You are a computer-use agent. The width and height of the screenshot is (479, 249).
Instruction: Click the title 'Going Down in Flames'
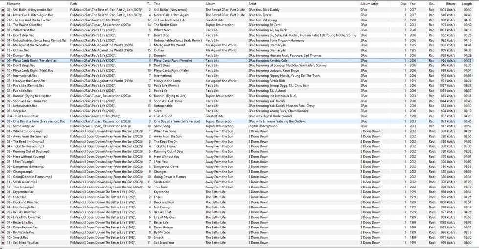point(170,177)
